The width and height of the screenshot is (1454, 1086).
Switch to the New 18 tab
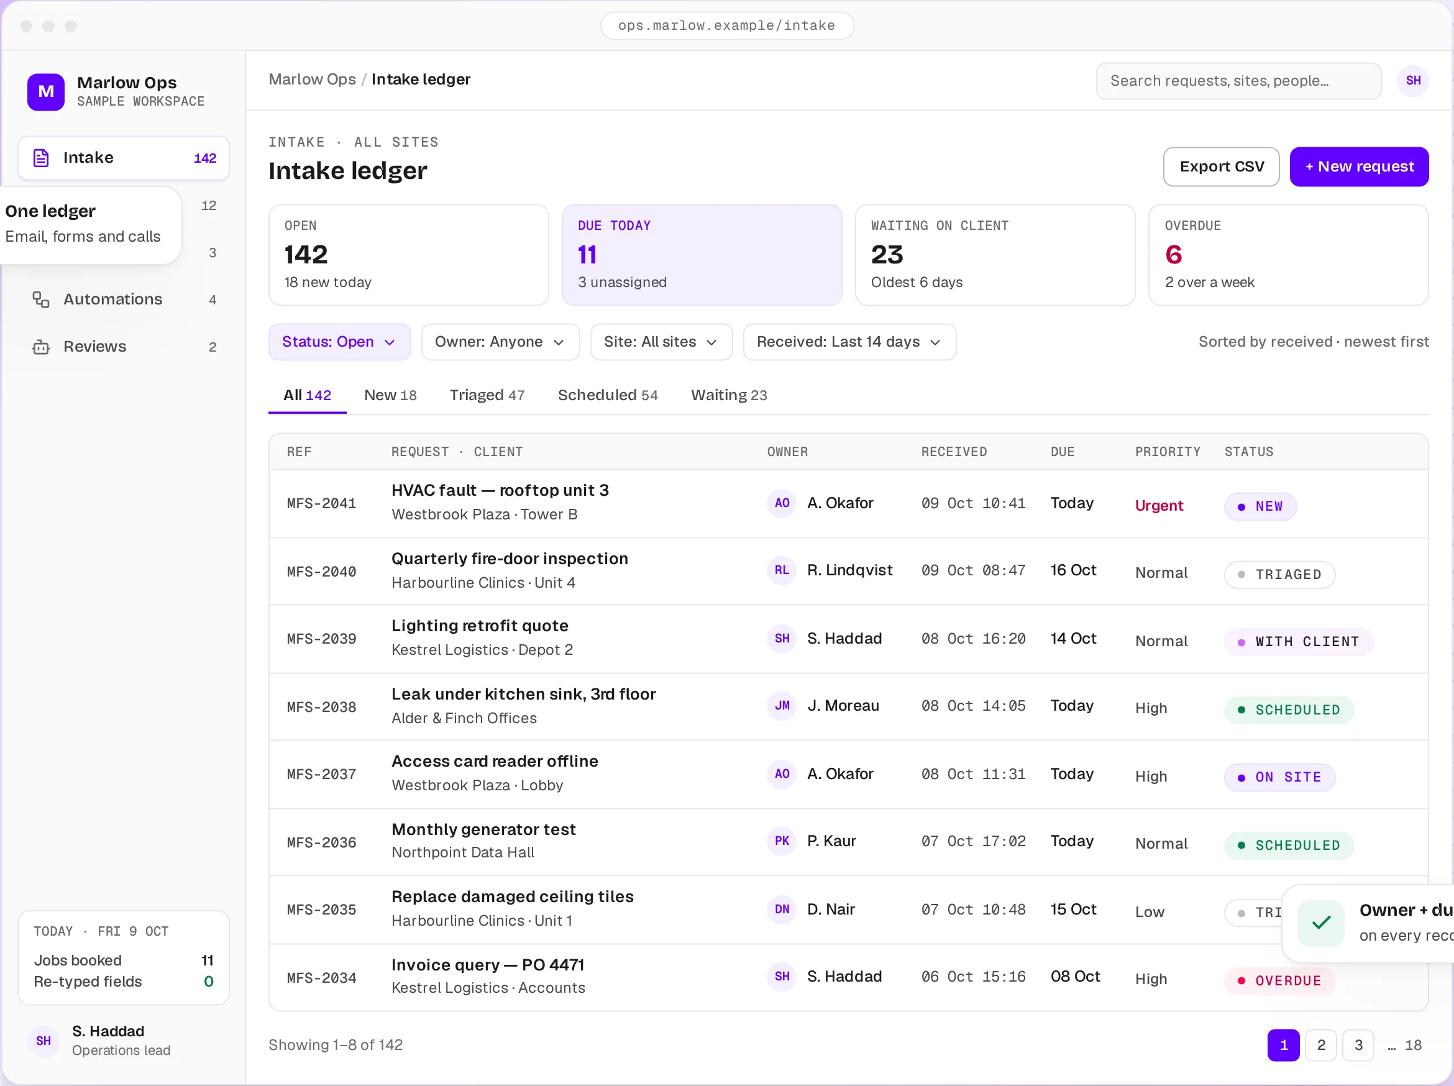coord(390,395)
